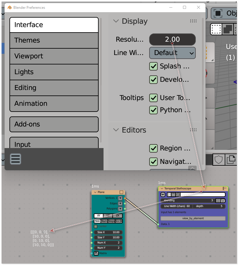
Task: Click the list lines icon beside rounding
Action: point(218,201)
